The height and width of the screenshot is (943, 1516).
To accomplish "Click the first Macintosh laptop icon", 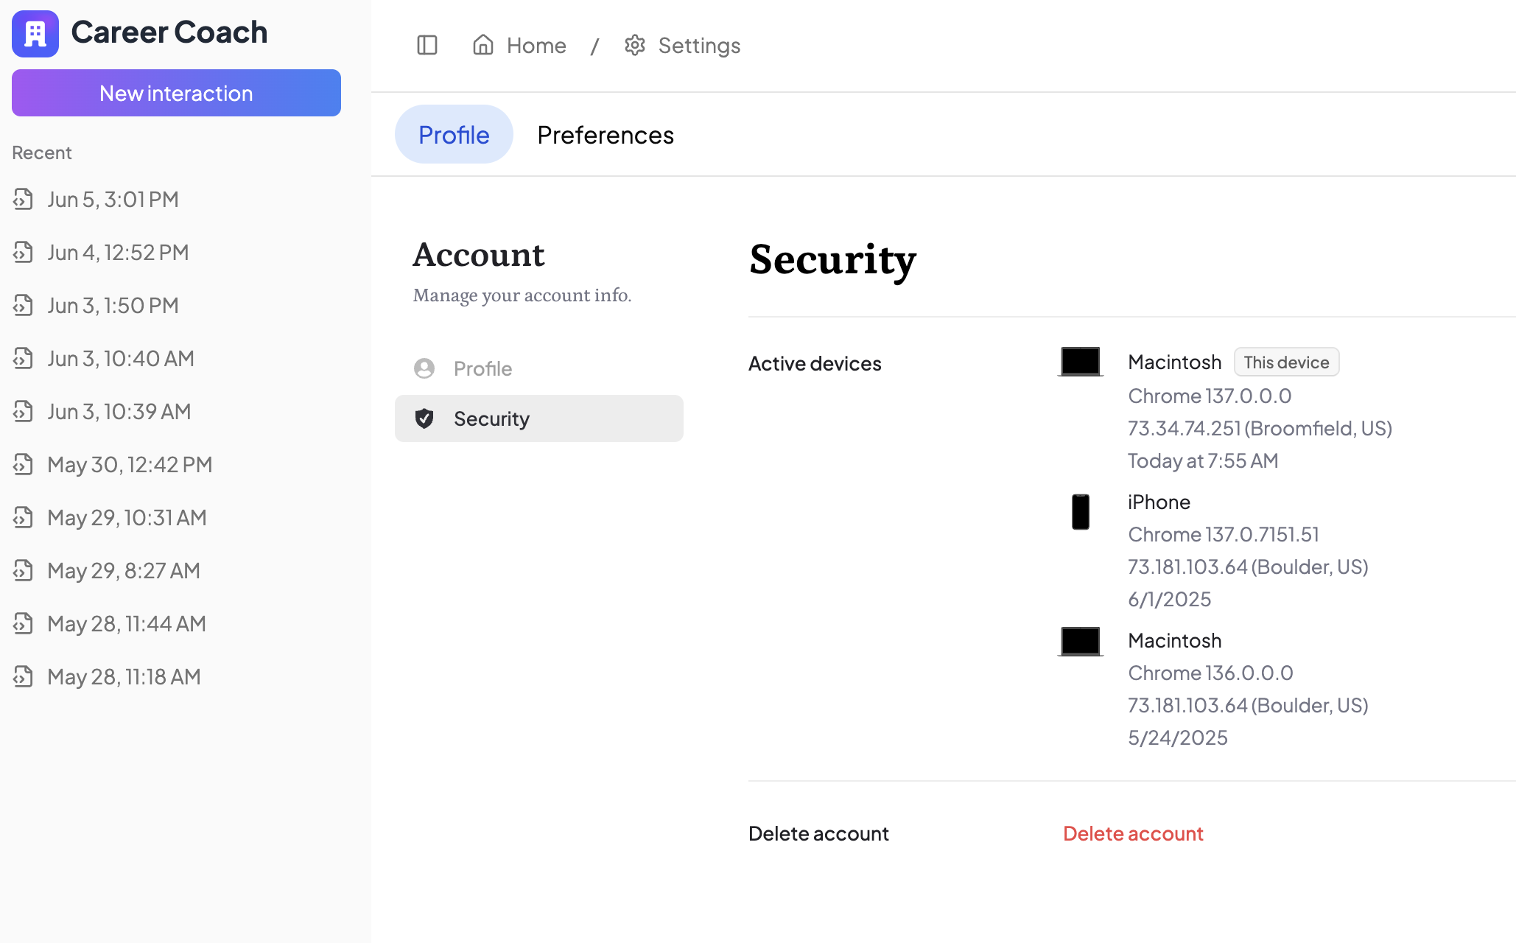I will [1080, 362].
